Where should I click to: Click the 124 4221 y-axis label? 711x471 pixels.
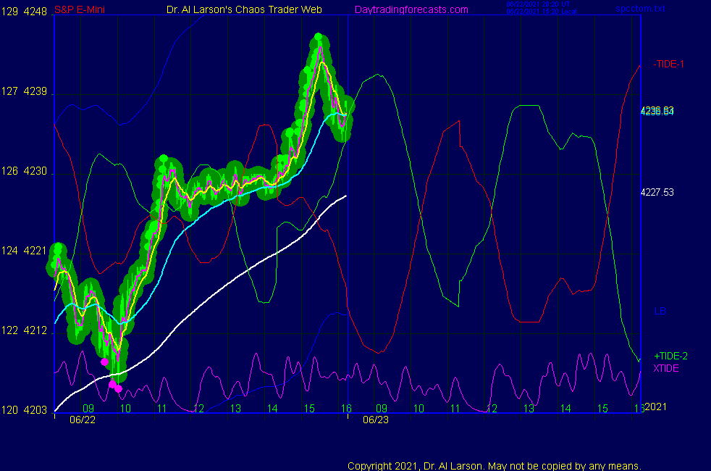(24, 251)
